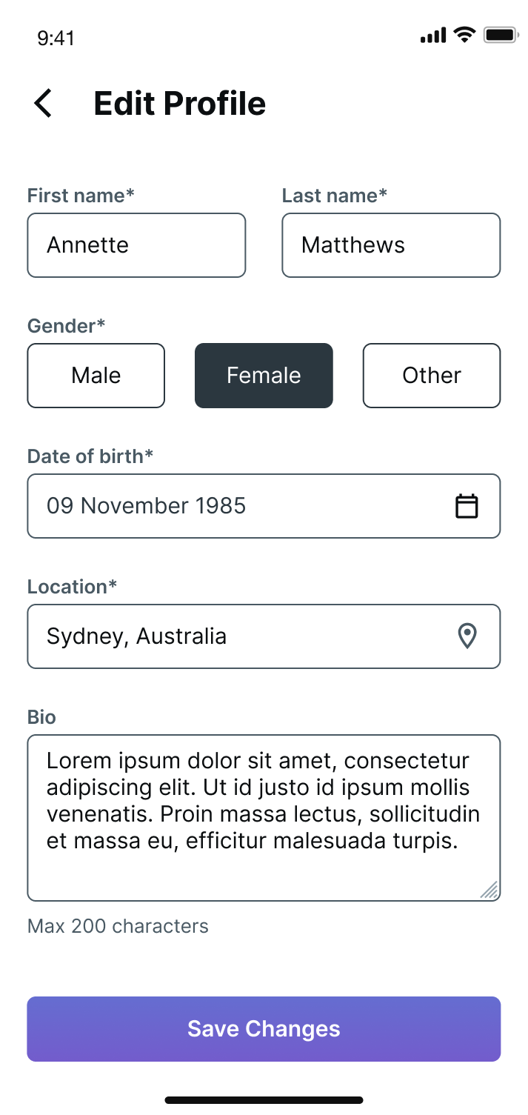Grab the Bio textarea resize handle
Screen dimensions: 528x1115
[x=489, y=890]
